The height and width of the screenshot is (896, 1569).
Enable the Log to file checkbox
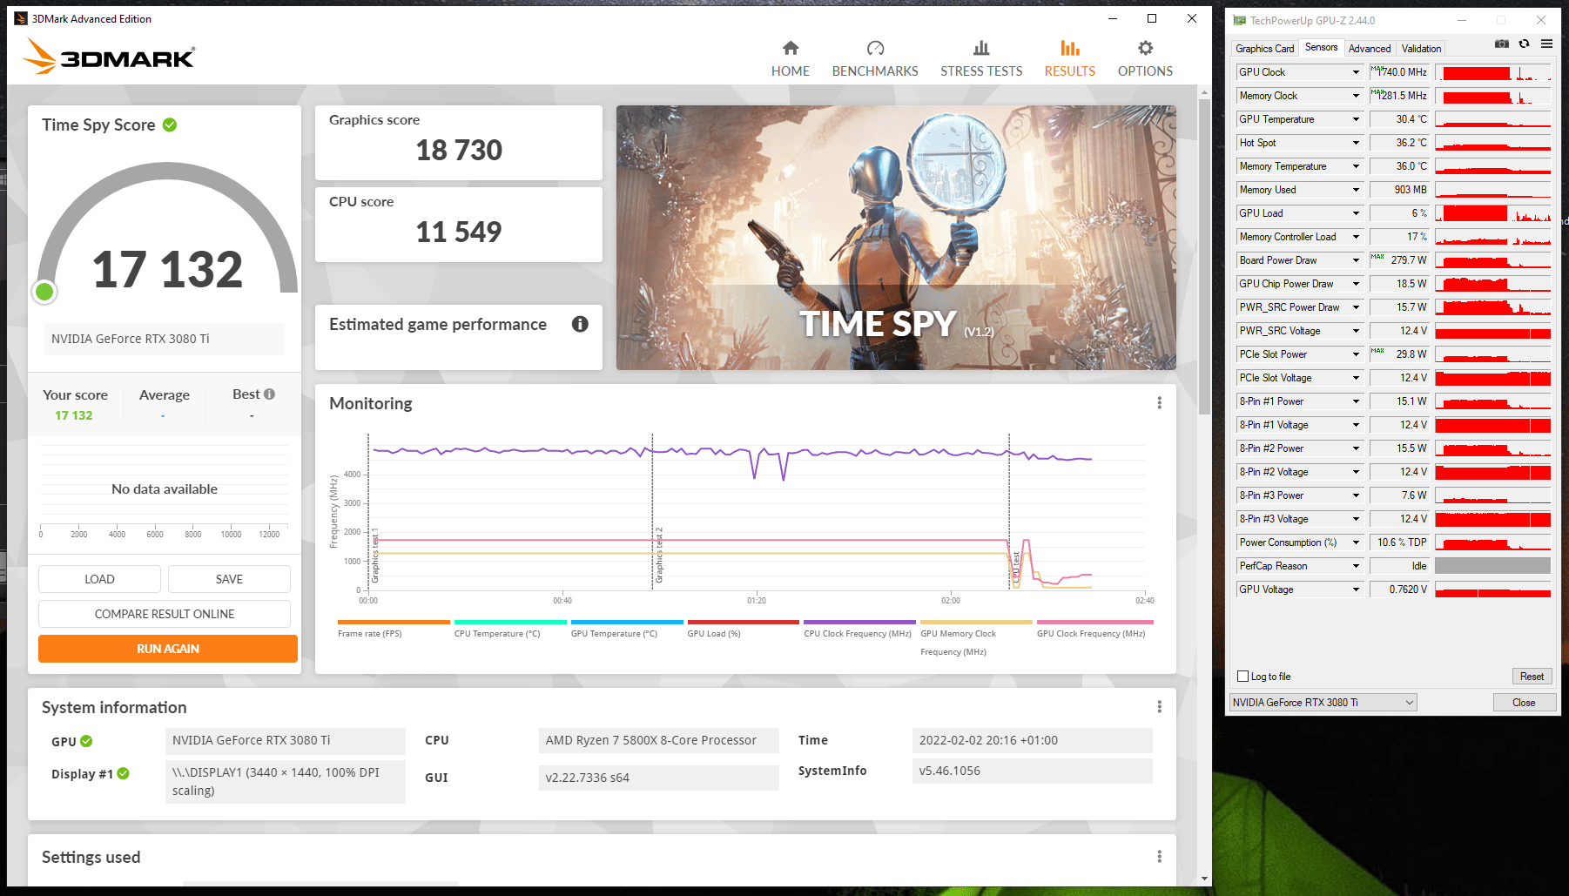[1242, 677]
